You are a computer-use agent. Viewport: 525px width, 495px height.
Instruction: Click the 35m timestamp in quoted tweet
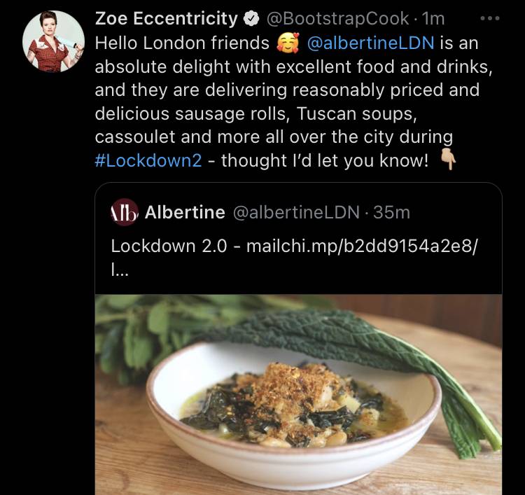pos(391,212)
